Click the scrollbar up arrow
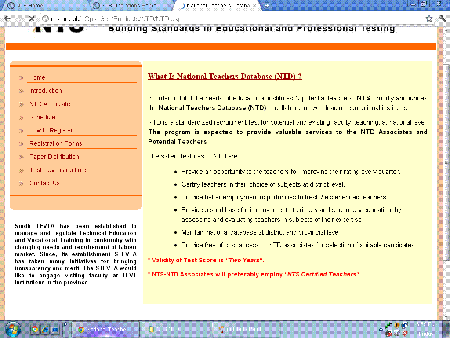Screen dimensions: 450x338 click(446, 30)
